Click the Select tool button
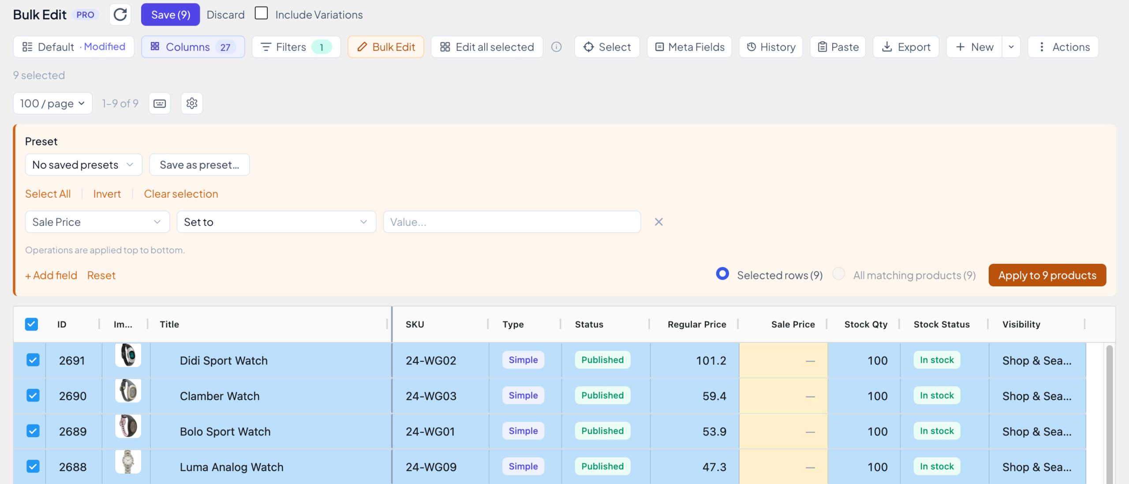 [607, 47]
